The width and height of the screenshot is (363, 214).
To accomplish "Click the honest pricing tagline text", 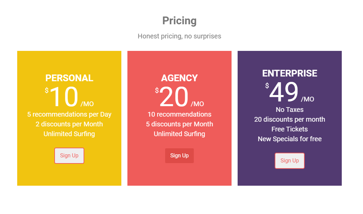I will click(179, 36).
